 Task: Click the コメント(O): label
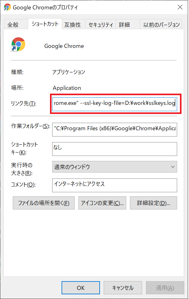23,185
